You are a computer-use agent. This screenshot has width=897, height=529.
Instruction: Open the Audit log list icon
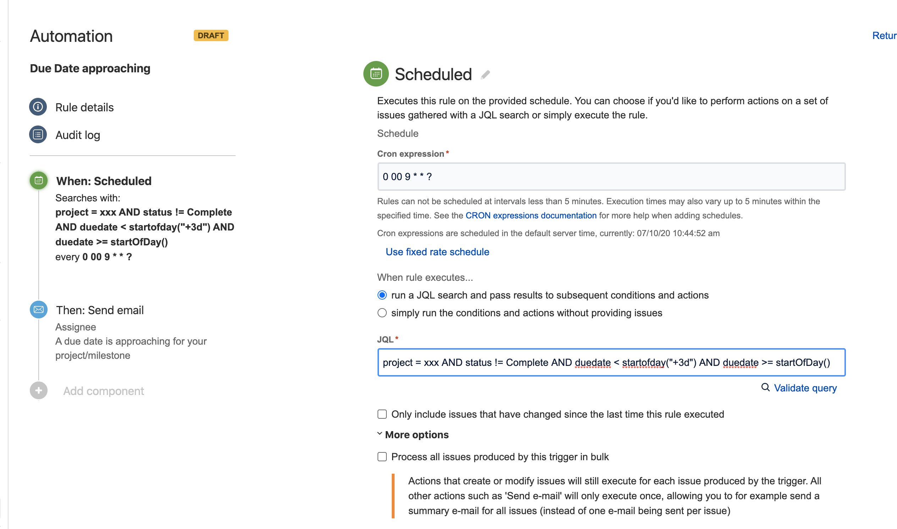pos(38,134)
